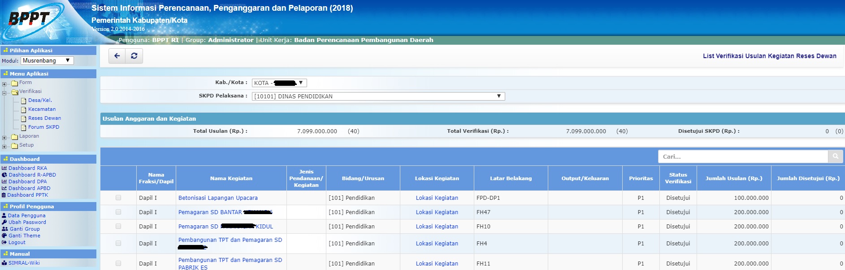
Task: Click the Dashboard PPTK icon
Action: (4, 195)
